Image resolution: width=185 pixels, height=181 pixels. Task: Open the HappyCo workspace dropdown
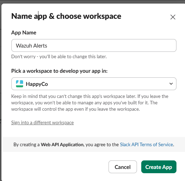tap(94, 84)
